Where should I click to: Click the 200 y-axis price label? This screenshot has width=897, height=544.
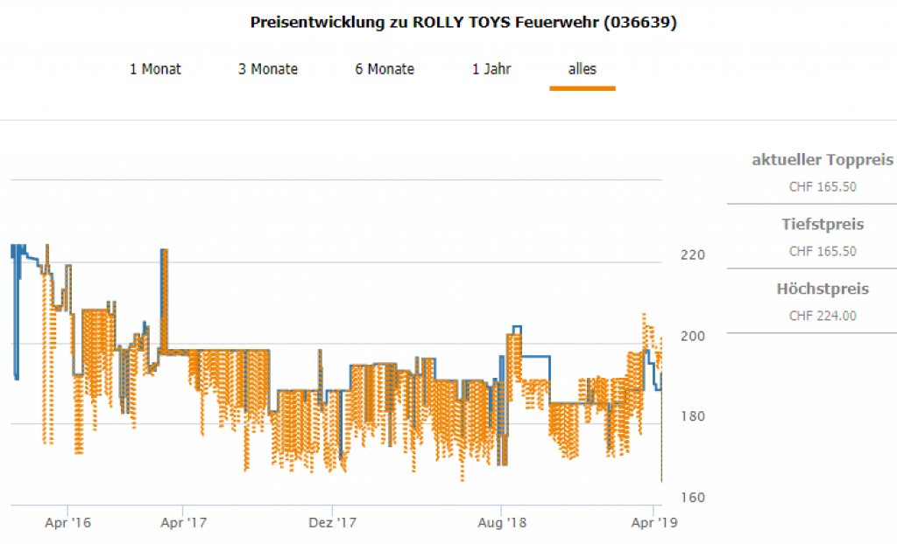[x=692, y=336]
